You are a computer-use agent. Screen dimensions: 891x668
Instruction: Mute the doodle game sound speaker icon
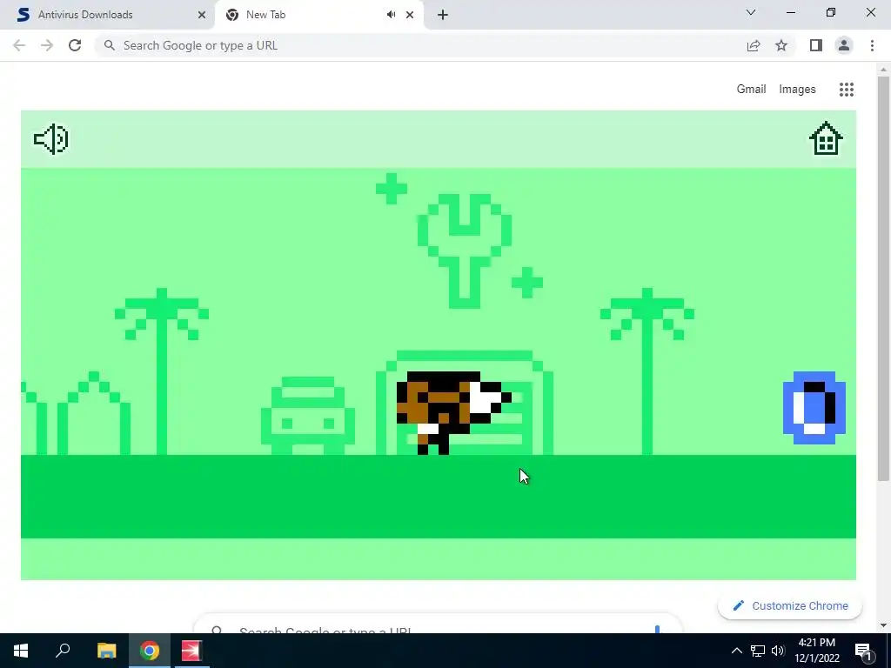click(x=51, y=138)
